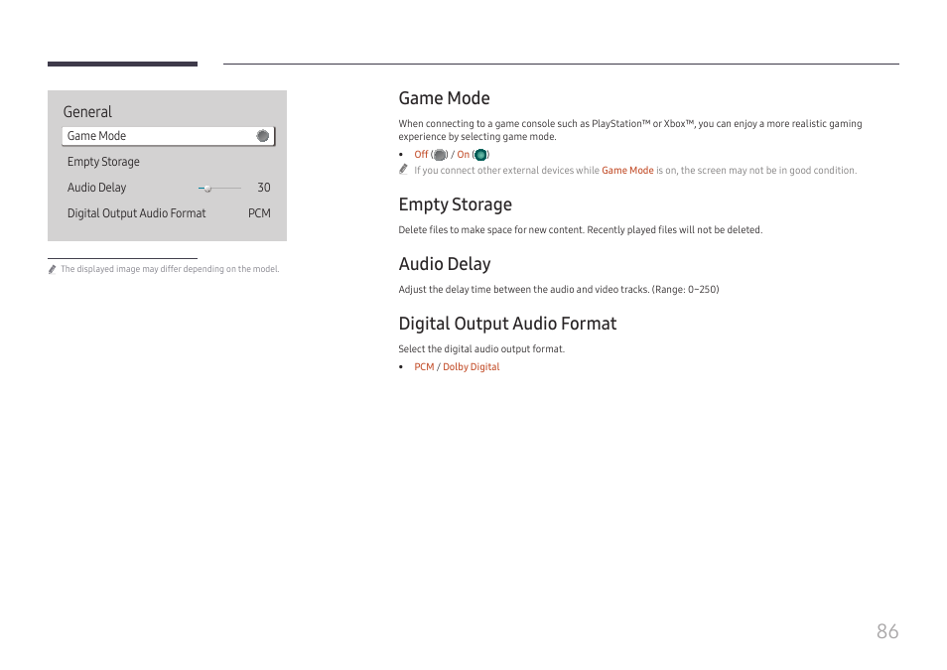Click the red Game Mode text in note
The image size is (947, 670).
[627, 171]
